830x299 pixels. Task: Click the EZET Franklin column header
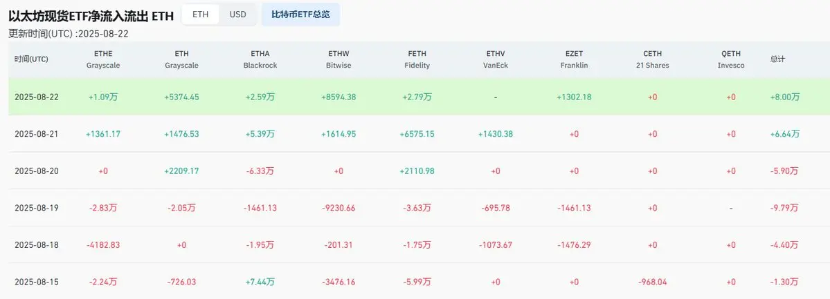tap(574, 59)
